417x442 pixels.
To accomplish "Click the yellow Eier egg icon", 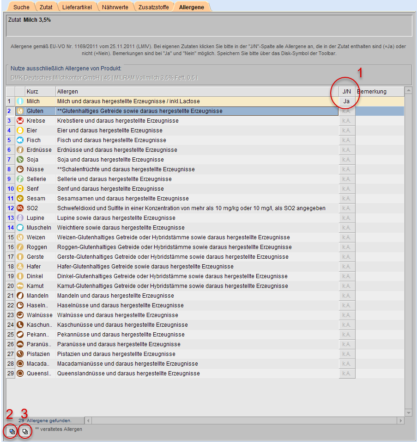I will tap(20, 131).
